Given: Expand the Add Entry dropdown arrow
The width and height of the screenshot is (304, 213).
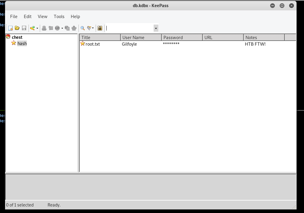Looking at the screenshot, I should [x=37, y=28].
